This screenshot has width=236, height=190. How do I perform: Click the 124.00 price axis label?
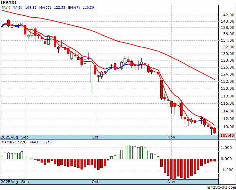pyautogui.click(x=227, y=74)
